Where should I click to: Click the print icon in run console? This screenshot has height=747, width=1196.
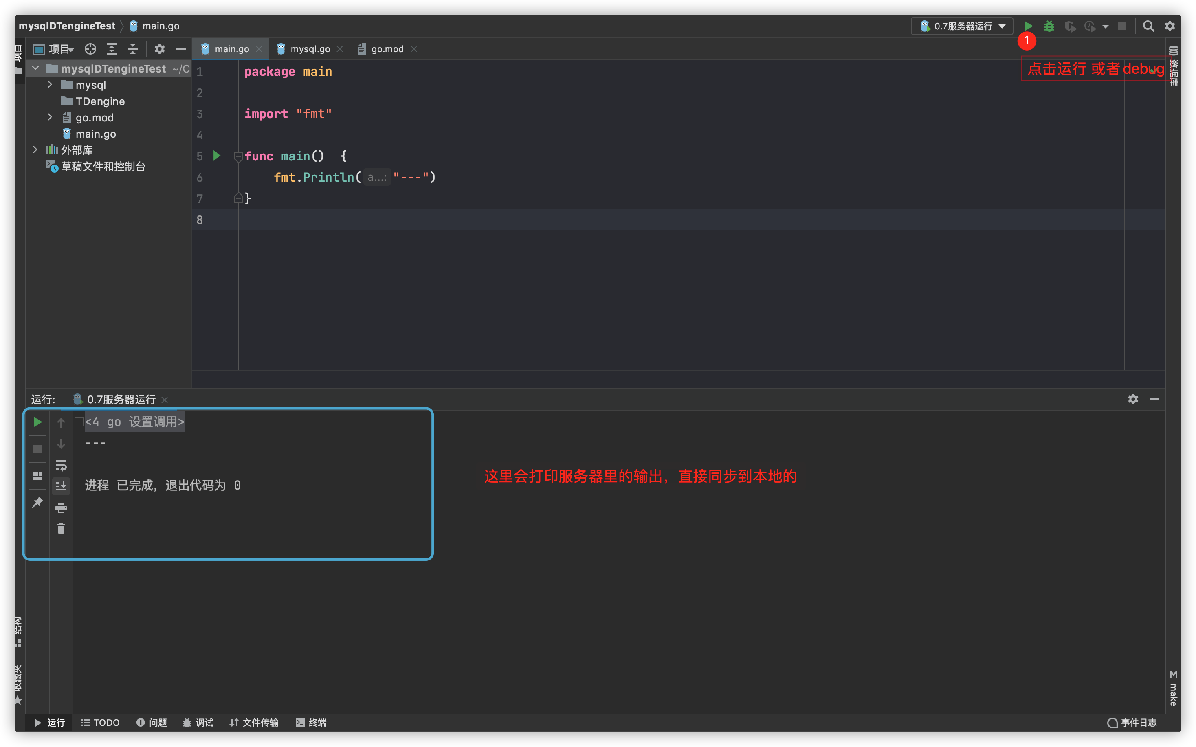[61, 508]
